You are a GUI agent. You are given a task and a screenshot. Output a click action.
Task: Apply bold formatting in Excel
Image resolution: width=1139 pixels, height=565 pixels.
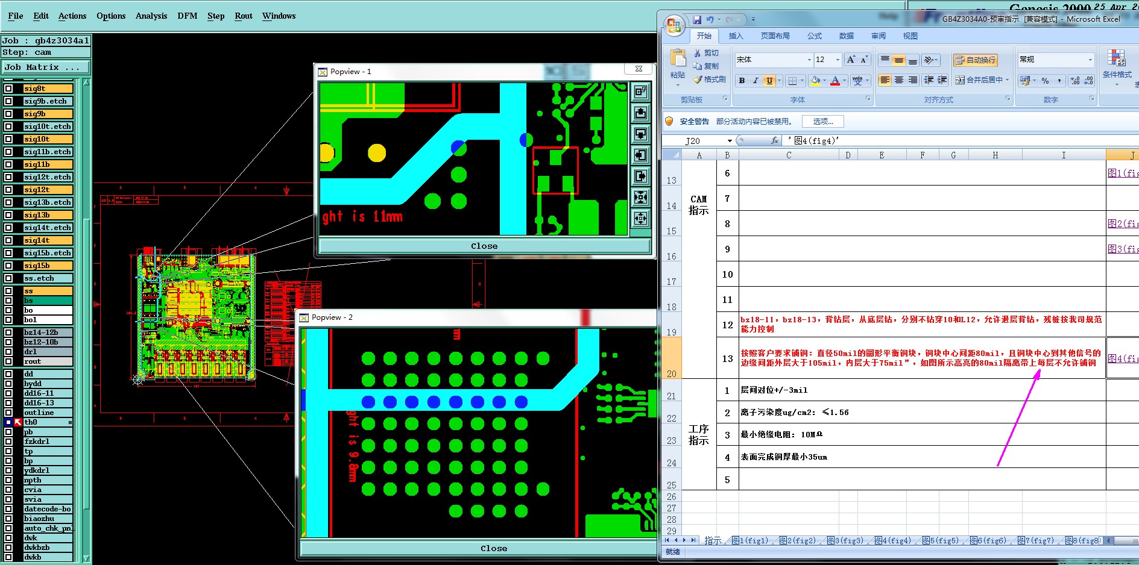point(742,81)
